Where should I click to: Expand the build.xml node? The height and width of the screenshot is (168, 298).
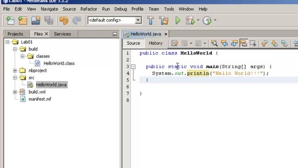pyautogui.click(x=15, y=92)
